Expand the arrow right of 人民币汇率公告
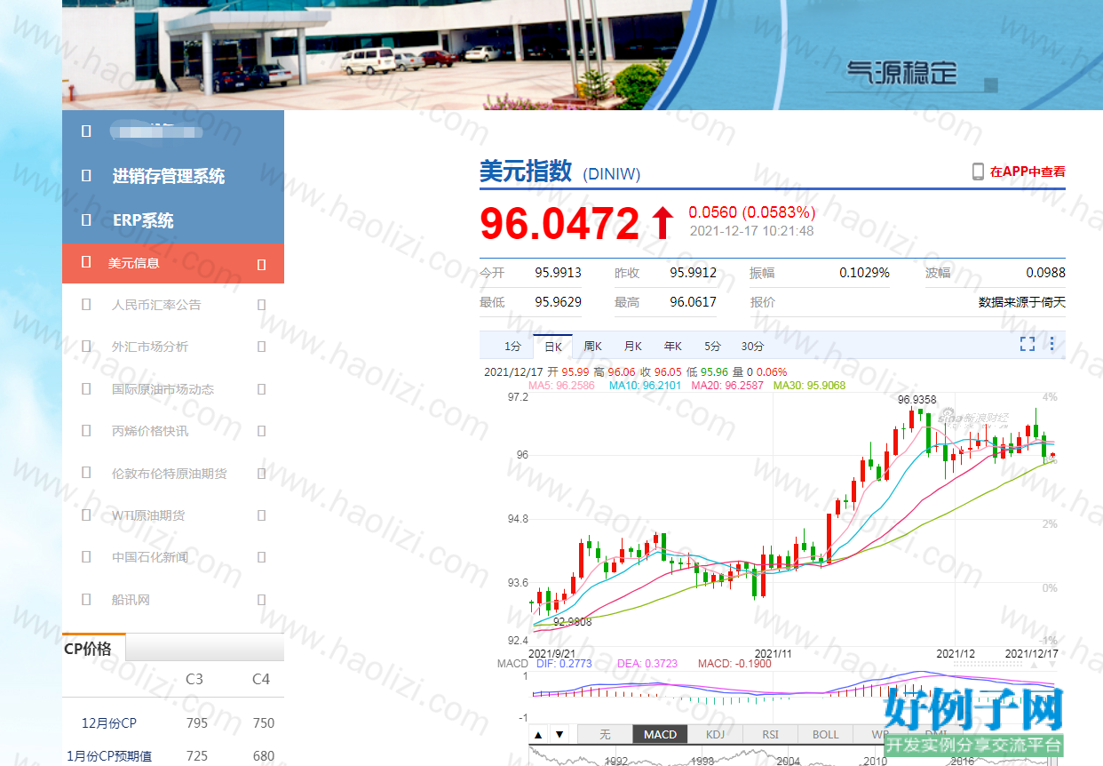Viewport: 1103px width, 766px height. pyautogui.click(x=261, y=305)
